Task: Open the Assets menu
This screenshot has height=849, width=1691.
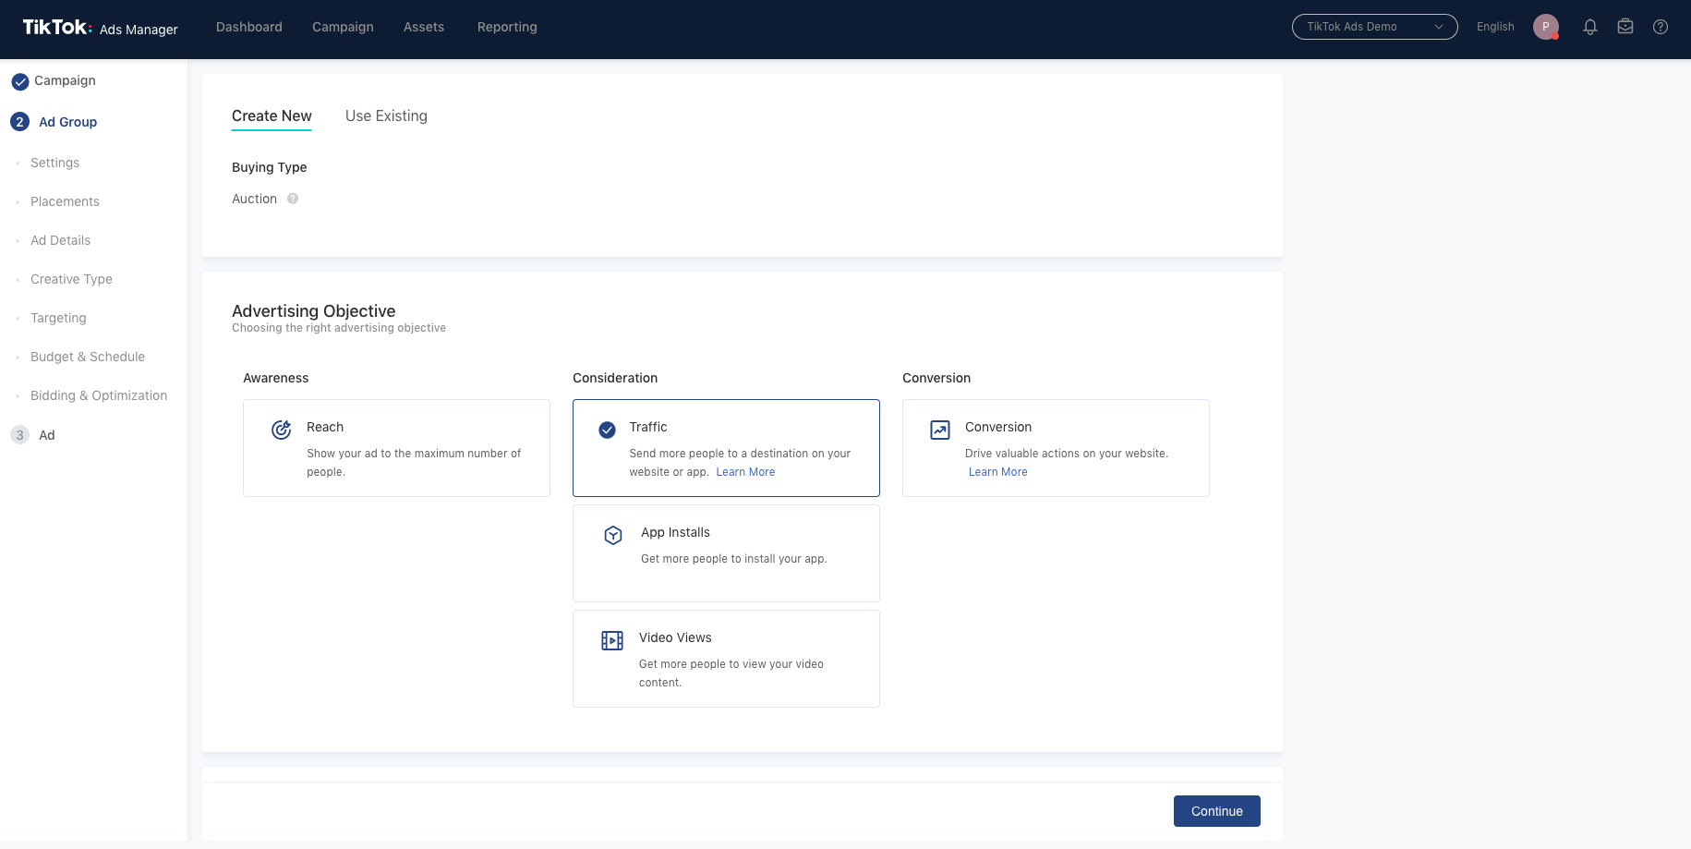Action: pos(424,27)
